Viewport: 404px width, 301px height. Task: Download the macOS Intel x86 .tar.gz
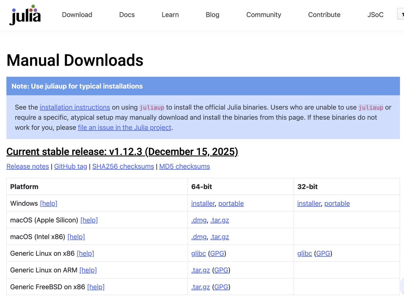click(x=220, y=237)
